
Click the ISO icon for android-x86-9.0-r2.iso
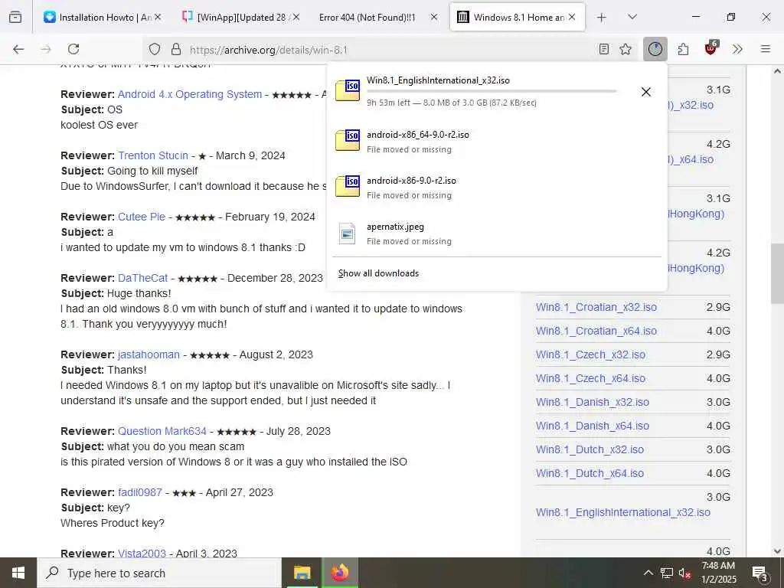click(x=348, y=186)
